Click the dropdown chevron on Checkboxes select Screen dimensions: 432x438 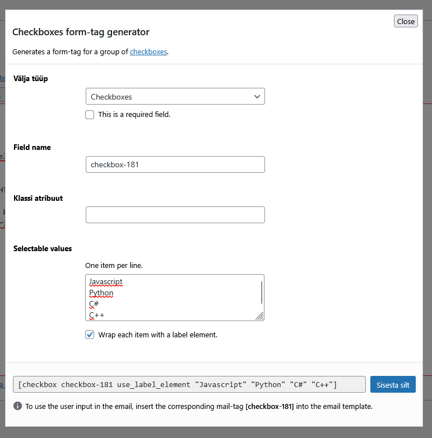tap(257, 96)
